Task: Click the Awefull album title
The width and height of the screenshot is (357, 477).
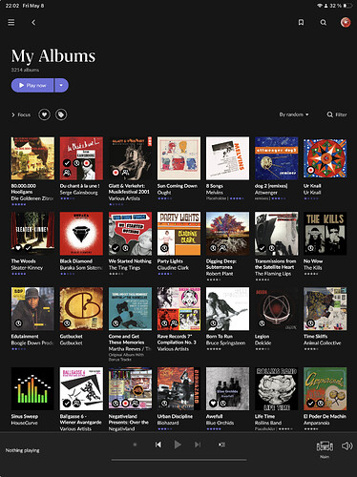Action: (x=214, y=416)
